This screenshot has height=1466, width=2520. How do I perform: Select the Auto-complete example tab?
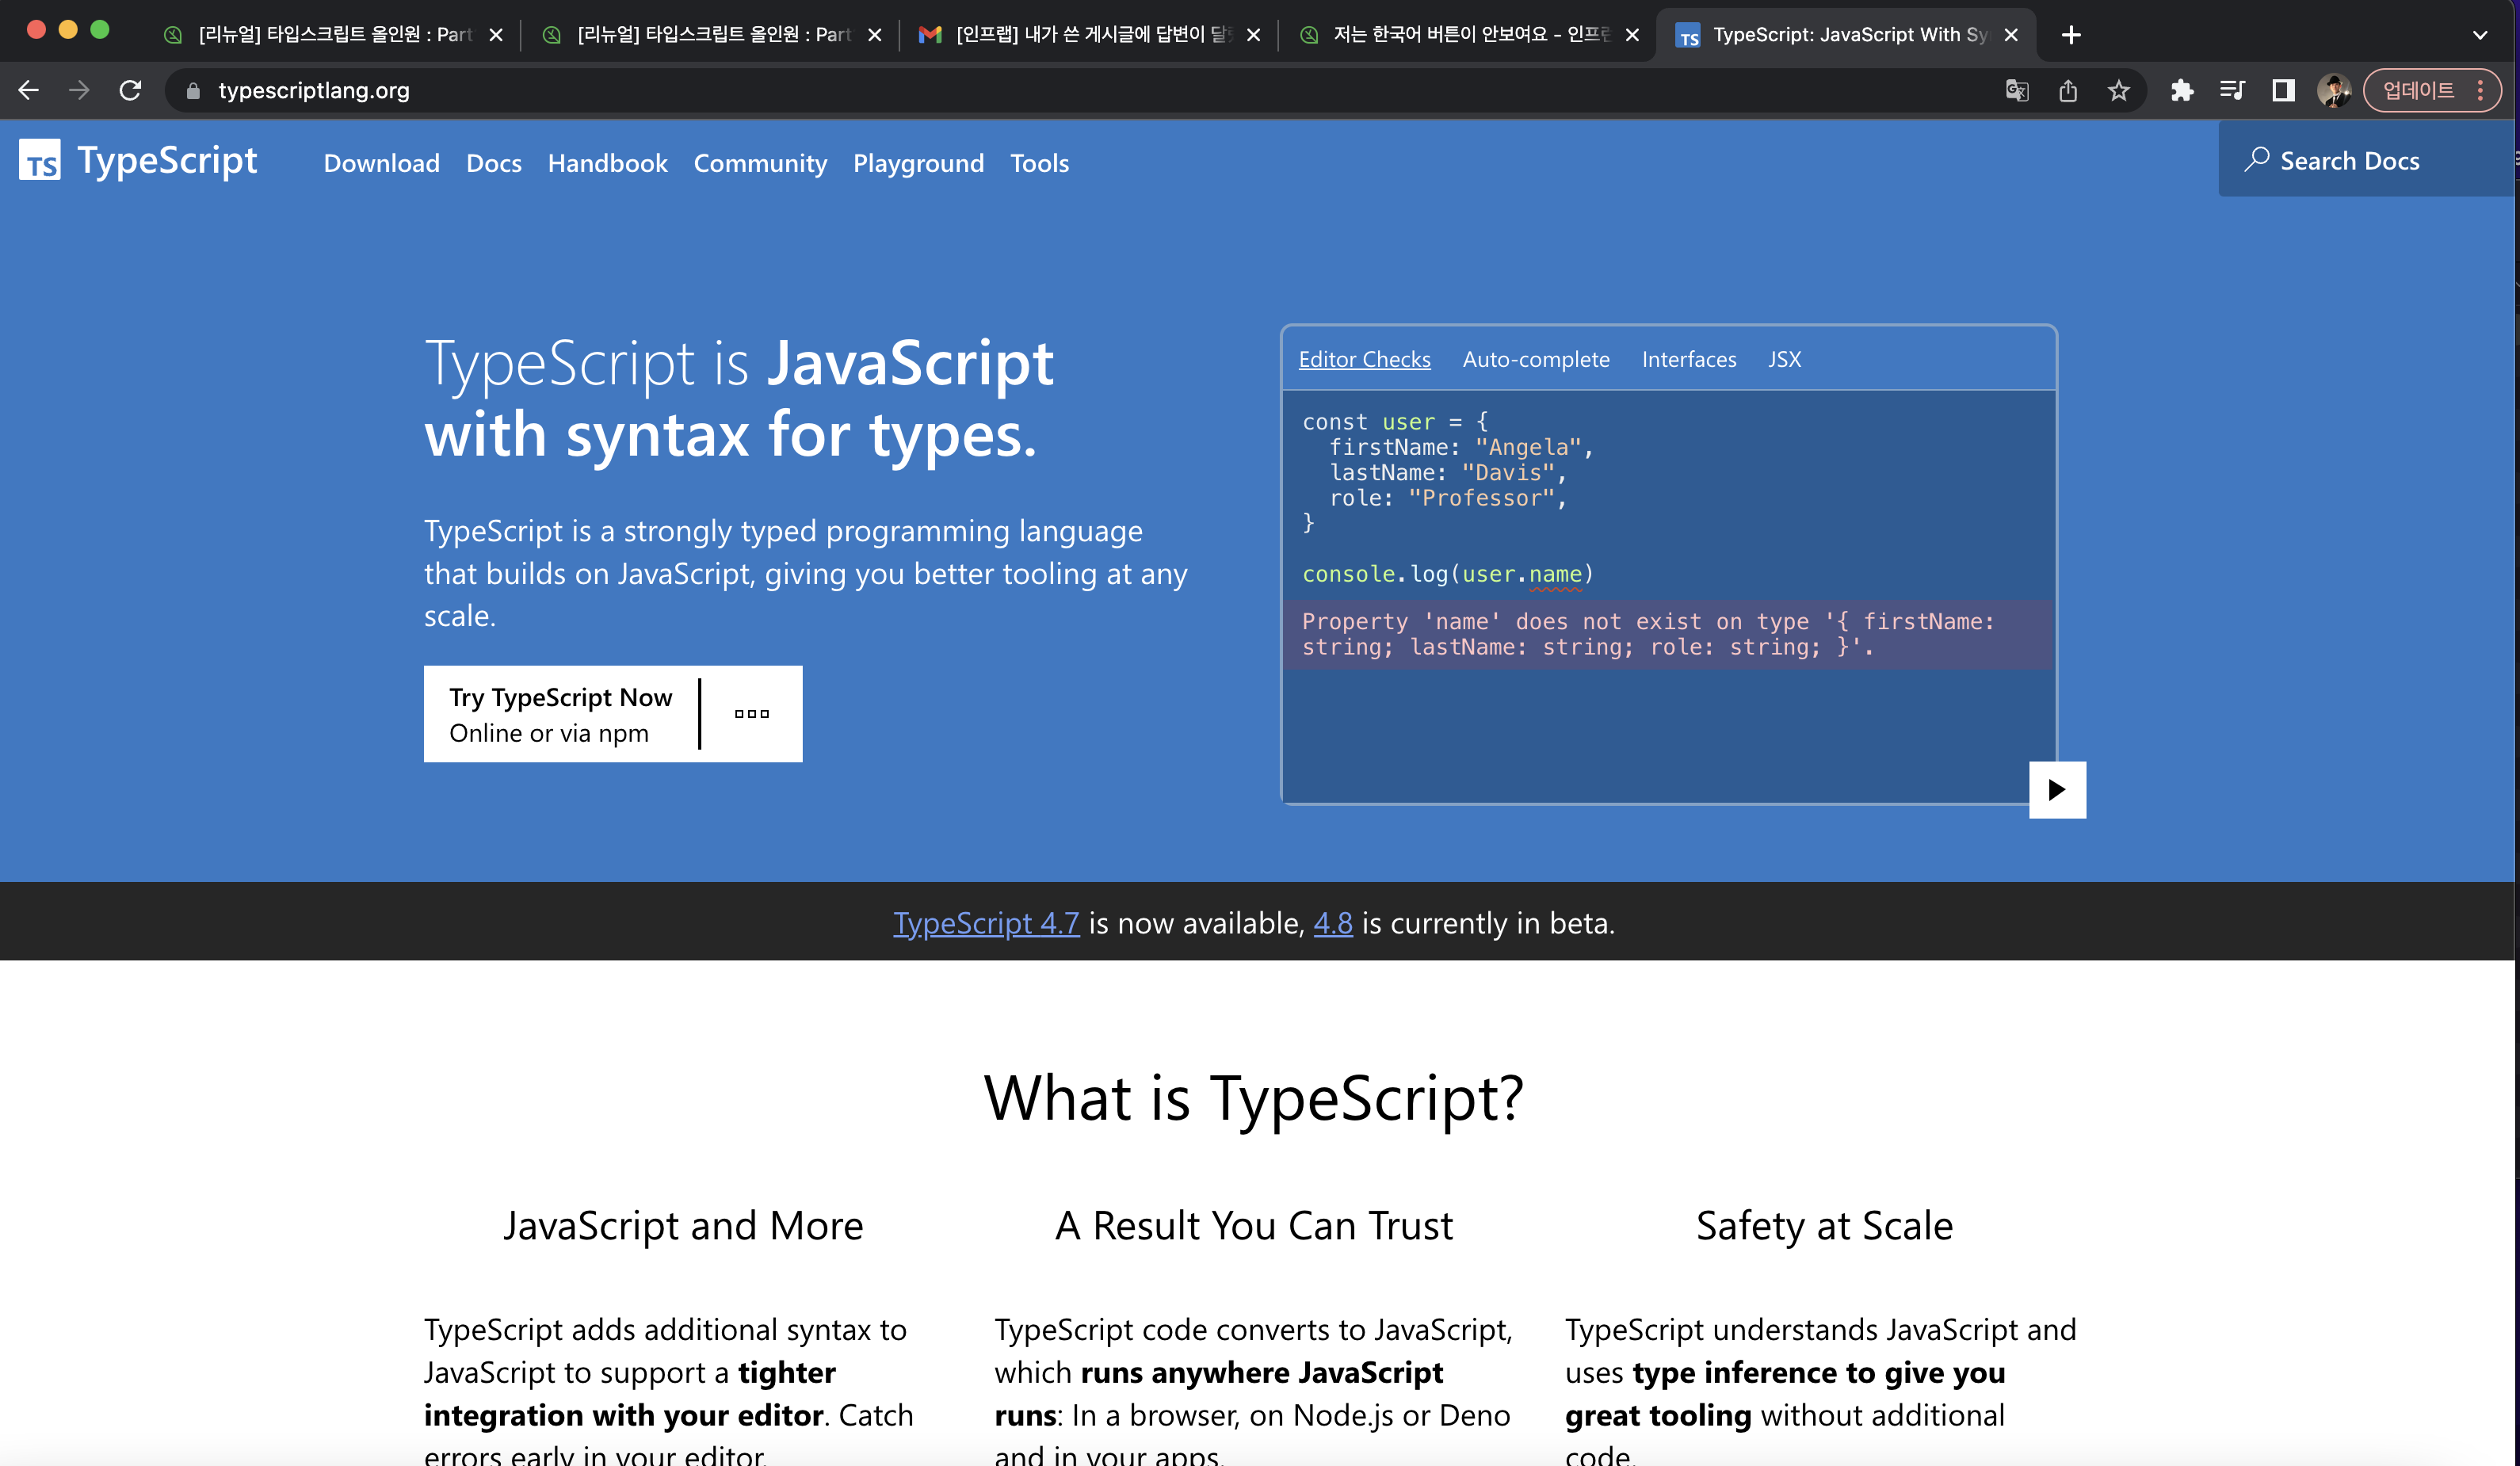1536,359
